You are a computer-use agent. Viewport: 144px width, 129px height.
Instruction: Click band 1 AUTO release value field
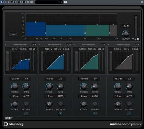(26, 96)
